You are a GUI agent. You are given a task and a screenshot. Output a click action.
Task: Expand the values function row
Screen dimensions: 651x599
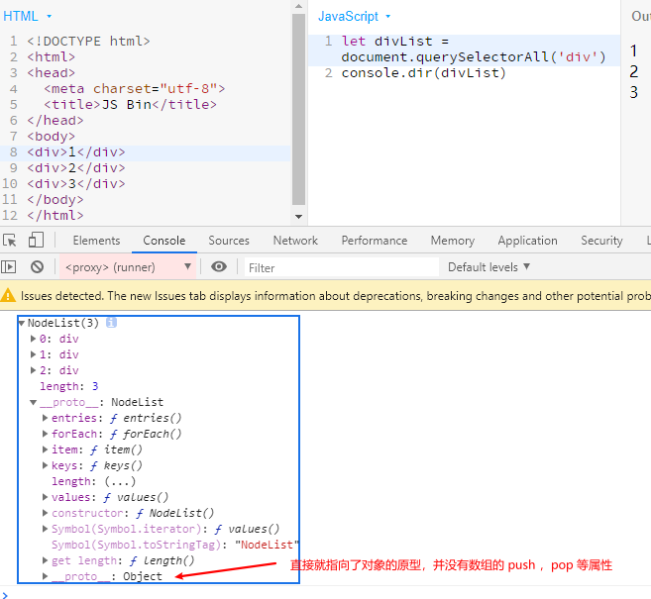[x=46, y=497]
